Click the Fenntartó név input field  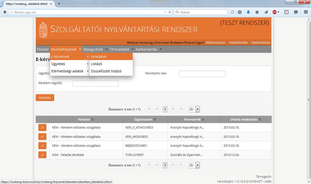[x=202, y=74]
